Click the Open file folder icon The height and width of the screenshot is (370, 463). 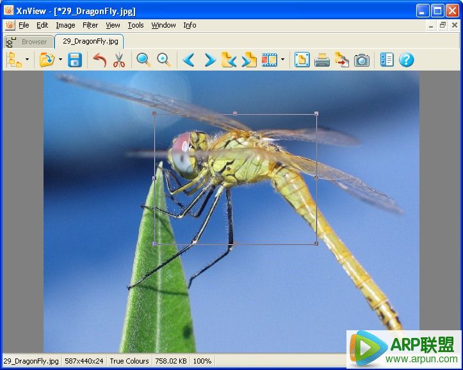tap(47, 60)
